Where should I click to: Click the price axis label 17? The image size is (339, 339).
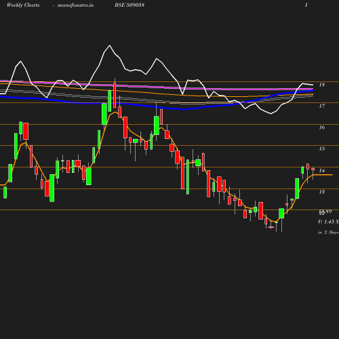[322, 106]
